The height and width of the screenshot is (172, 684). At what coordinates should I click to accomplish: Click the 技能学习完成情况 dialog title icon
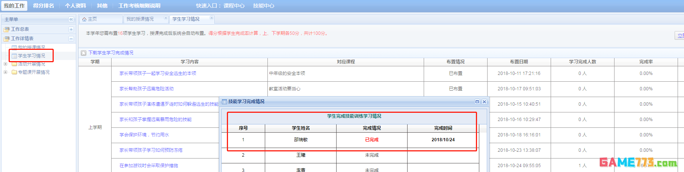224,102
